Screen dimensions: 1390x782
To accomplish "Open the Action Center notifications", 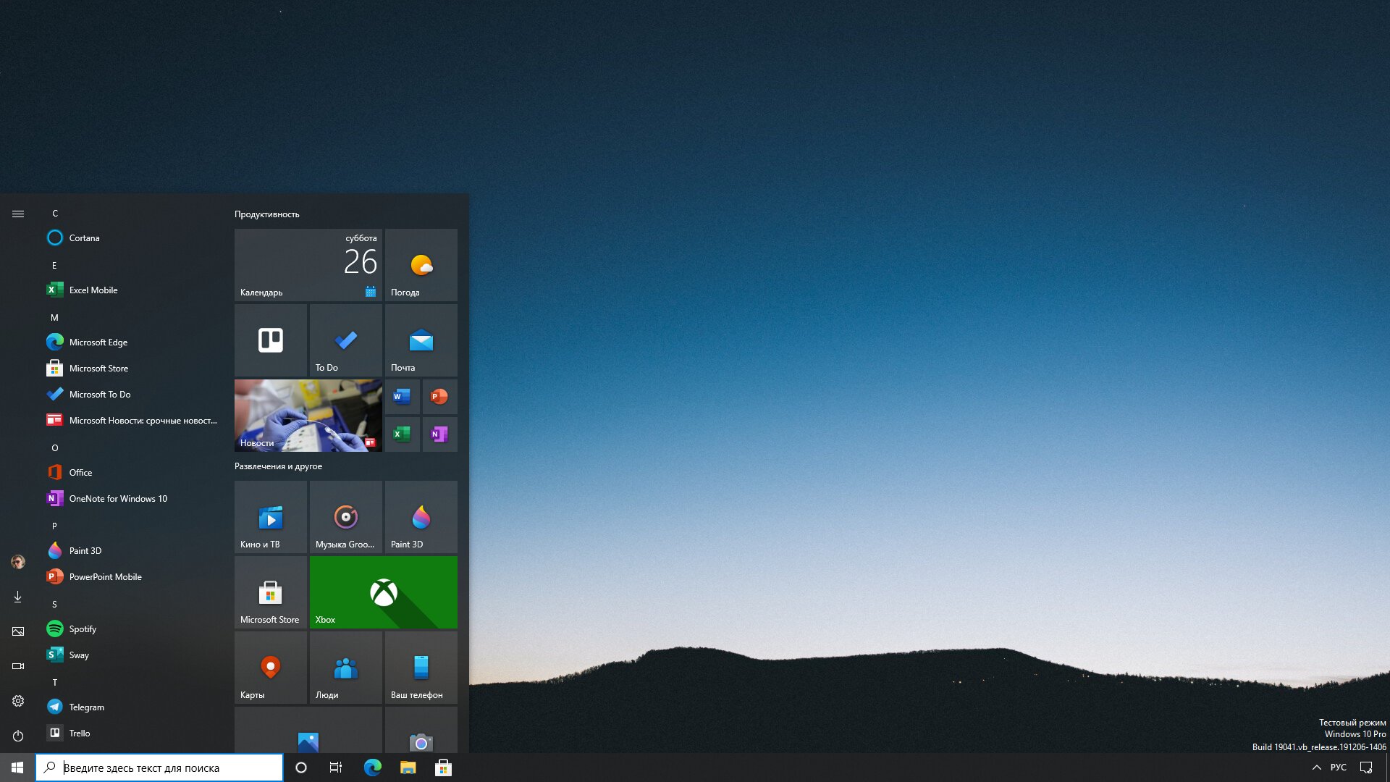I will pyautogui.click(x=1366, y=768).
